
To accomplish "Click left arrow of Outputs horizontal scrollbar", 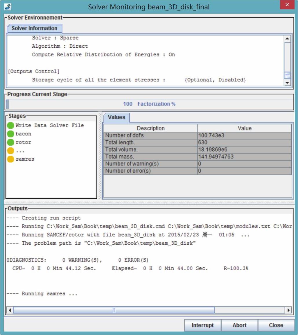I will pyautogui.click(x=10, y=310).
